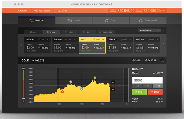This screenshot has width=184, height=119.
Task: Click the account balance $20,548.00
Action: coord(126,11)
